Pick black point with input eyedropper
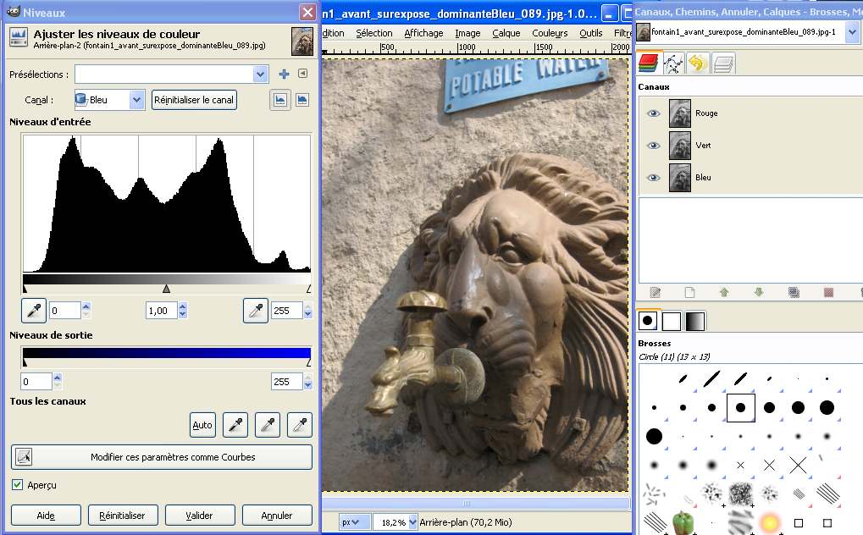 click(34, 311)
